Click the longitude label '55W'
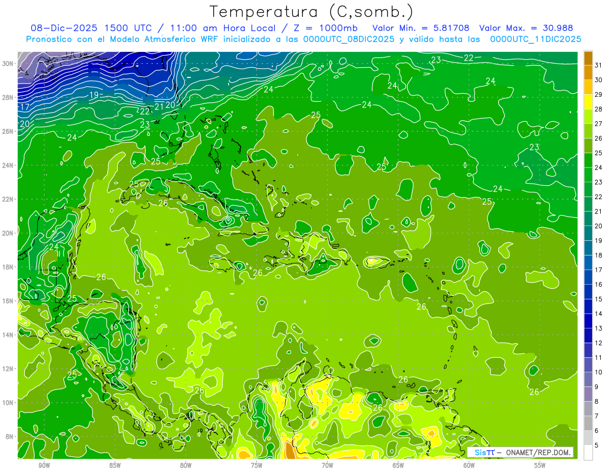This screenshot has width=612, height=472. tap(540, 465)
